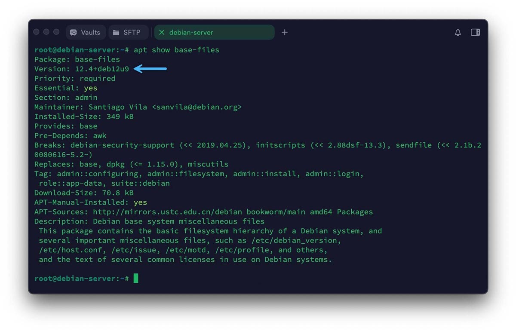Click the minimize window button

click(x=46, y=32)
